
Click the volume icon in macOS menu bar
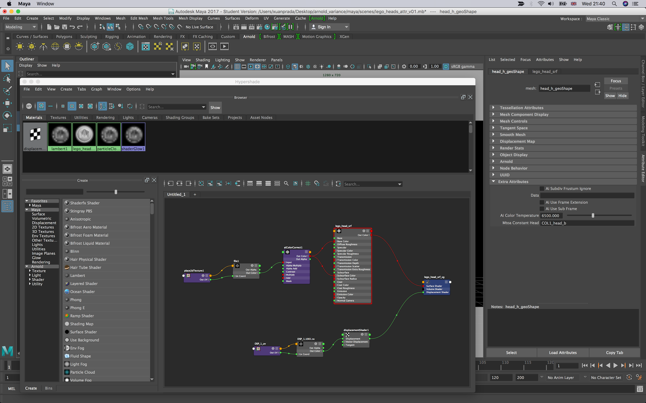[x=551, y=4]
